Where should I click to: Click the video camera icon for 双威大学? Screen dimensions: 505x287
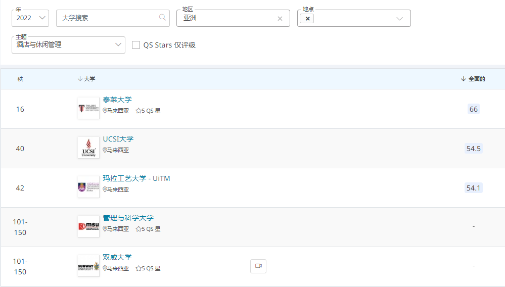click(x=258, y=266)
